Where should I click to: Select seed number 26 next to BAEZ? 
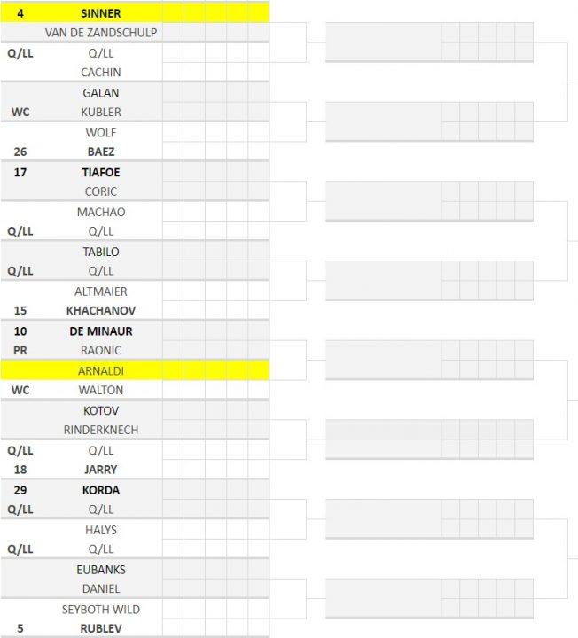(x=20, y=152)
